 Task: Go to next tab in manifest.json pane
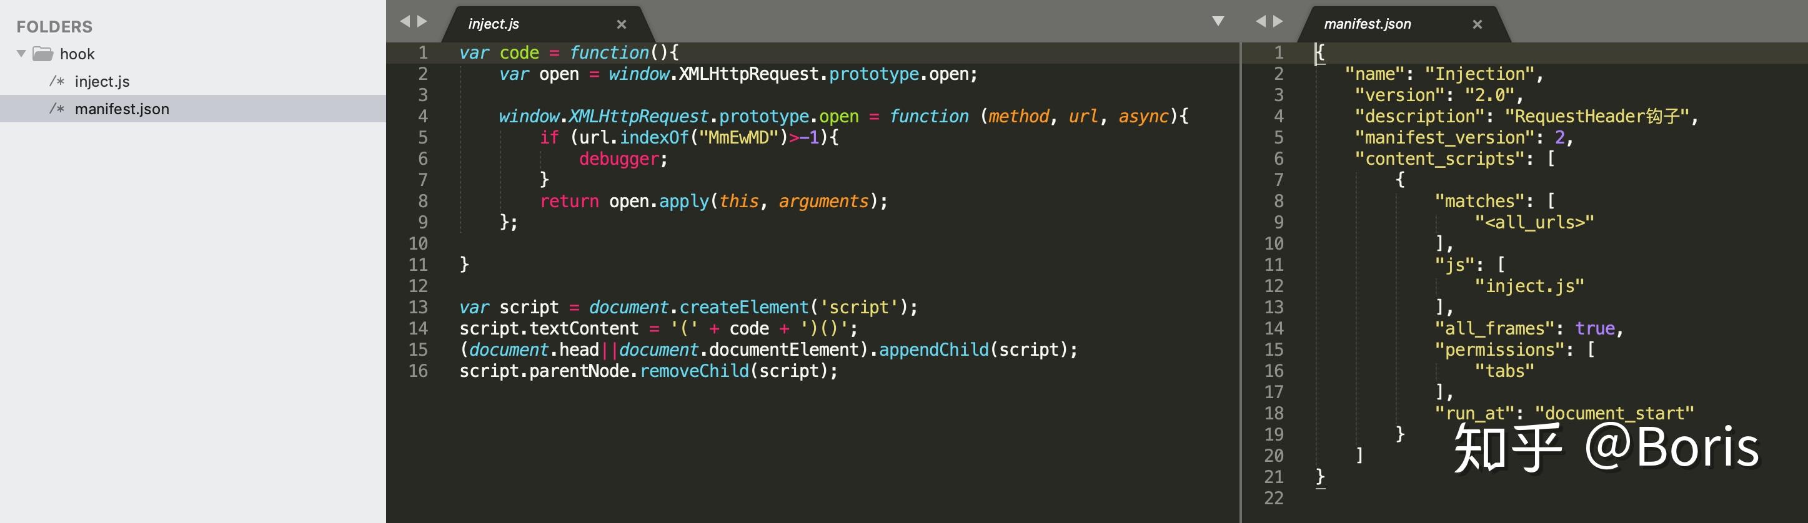[x=1278, y=22]
